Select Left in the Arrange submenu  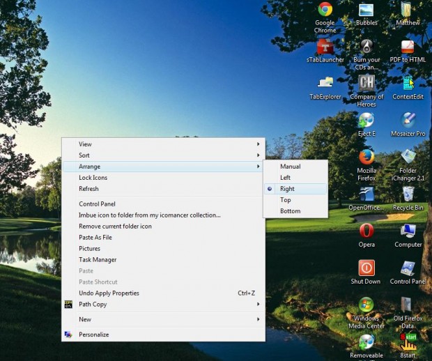(286, 178)
